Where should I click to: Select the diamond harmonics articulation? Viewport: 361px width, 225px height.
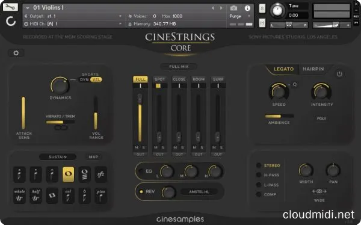[52, 196]
